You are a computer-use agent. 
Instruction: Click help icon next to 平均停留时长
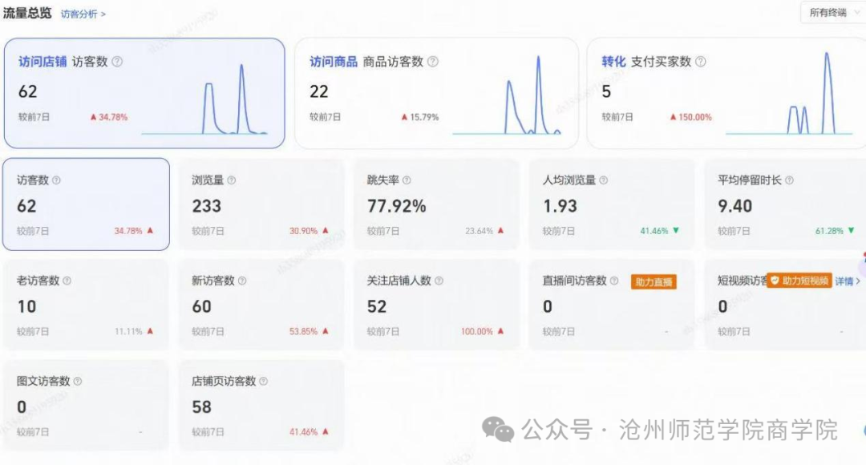[789, 180]
